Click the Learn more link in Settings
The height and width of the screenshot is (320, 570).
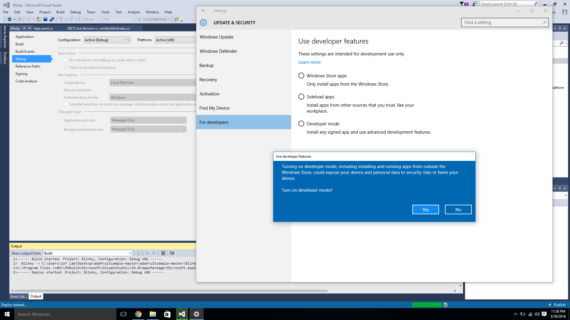(309, 62)
